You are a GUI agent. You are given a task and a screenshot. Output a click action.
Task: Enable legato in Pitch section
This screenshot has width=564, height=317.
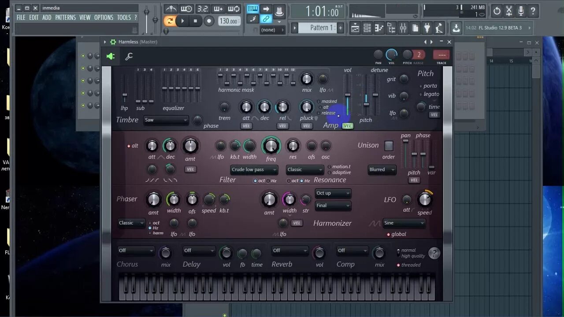[x=429, y=94]
